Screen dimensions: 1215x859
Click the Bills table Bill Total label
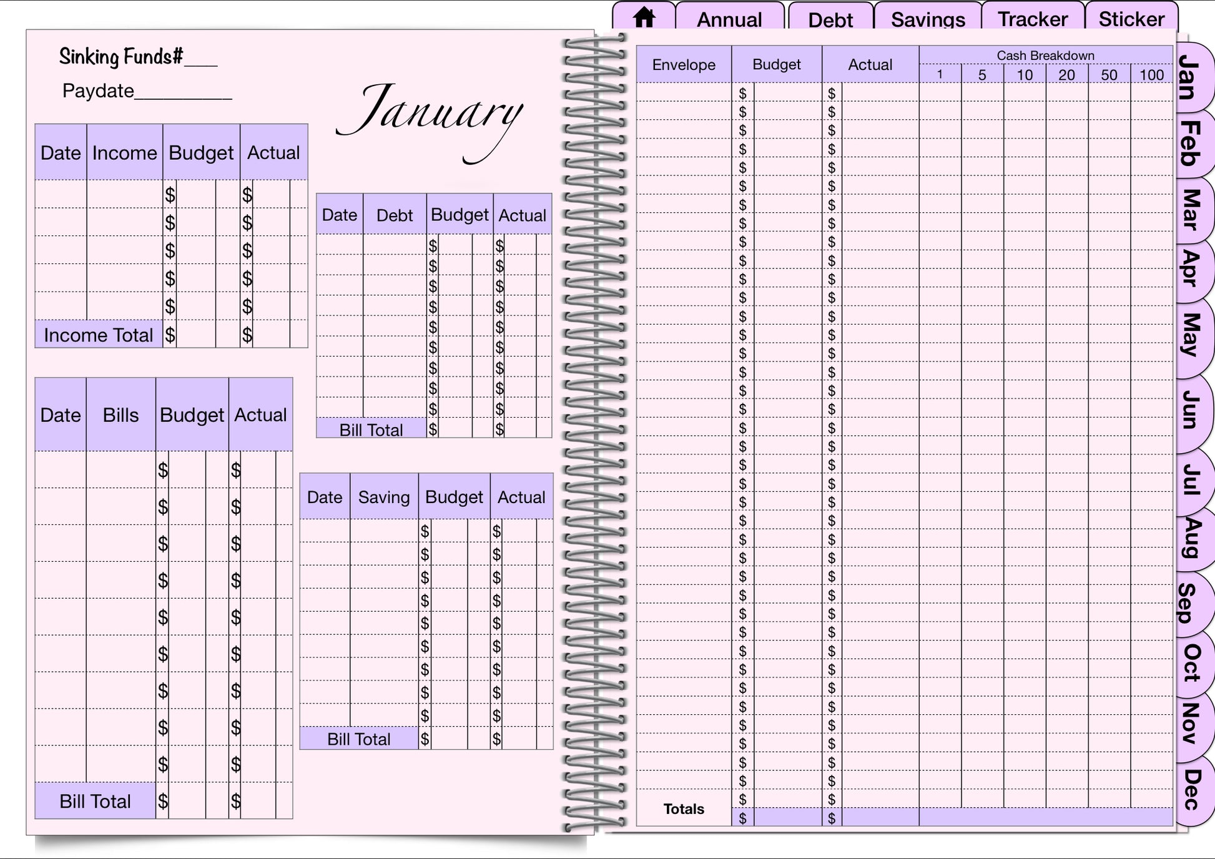tap(95, 801)
